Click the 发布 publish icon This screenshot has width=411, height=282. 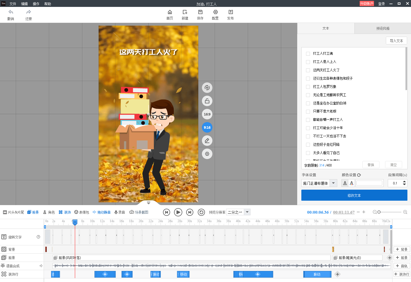[x=231, y=12]
